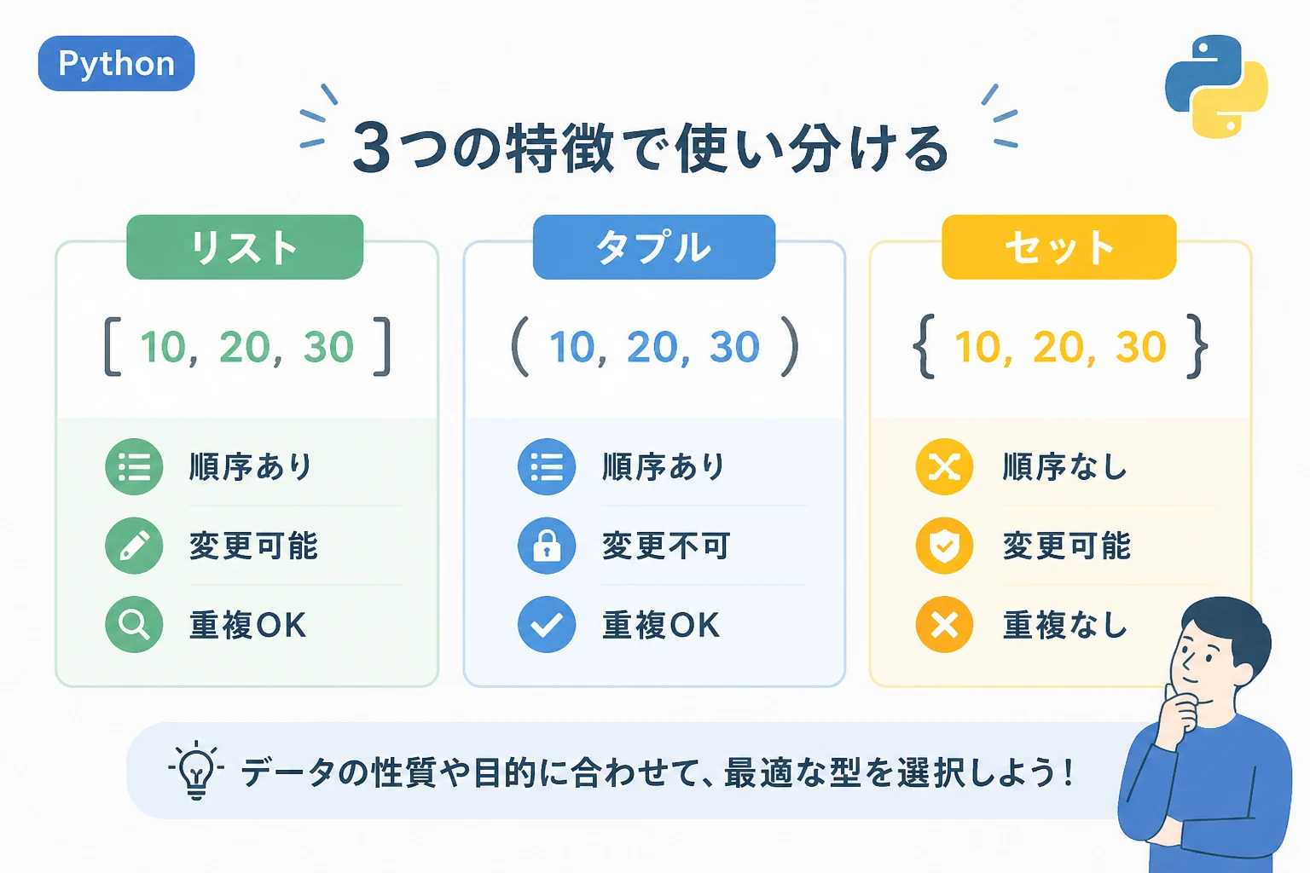Click the lightbulb icon in bottom banner

(196, 770)
